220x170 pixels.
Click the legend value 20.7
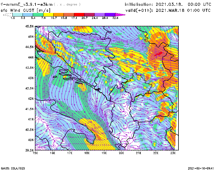pos(84,18)
